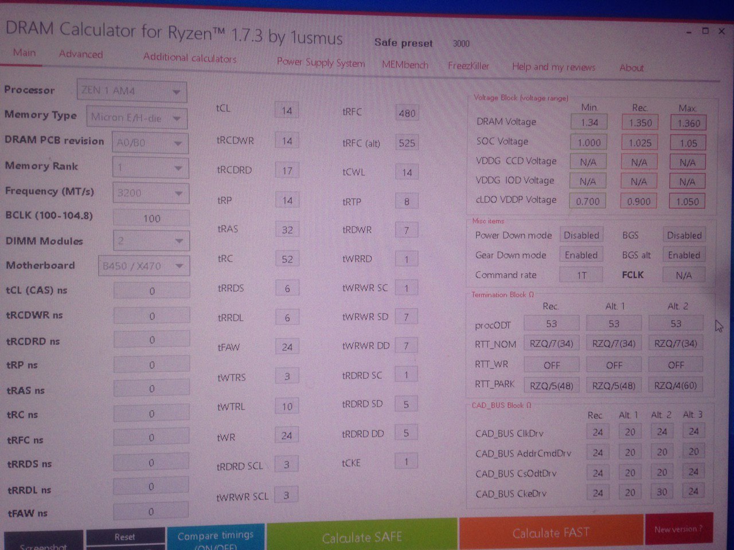This screenshot has width=734, height=550.
Task: Click DRAM Voltage Rec. value 1.350
Action: 639,123
